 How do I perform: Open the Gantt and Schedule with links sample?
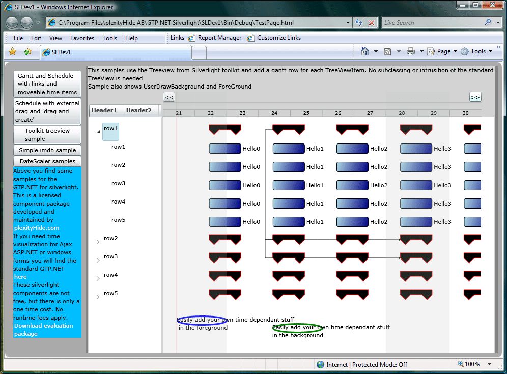(47, 84)
